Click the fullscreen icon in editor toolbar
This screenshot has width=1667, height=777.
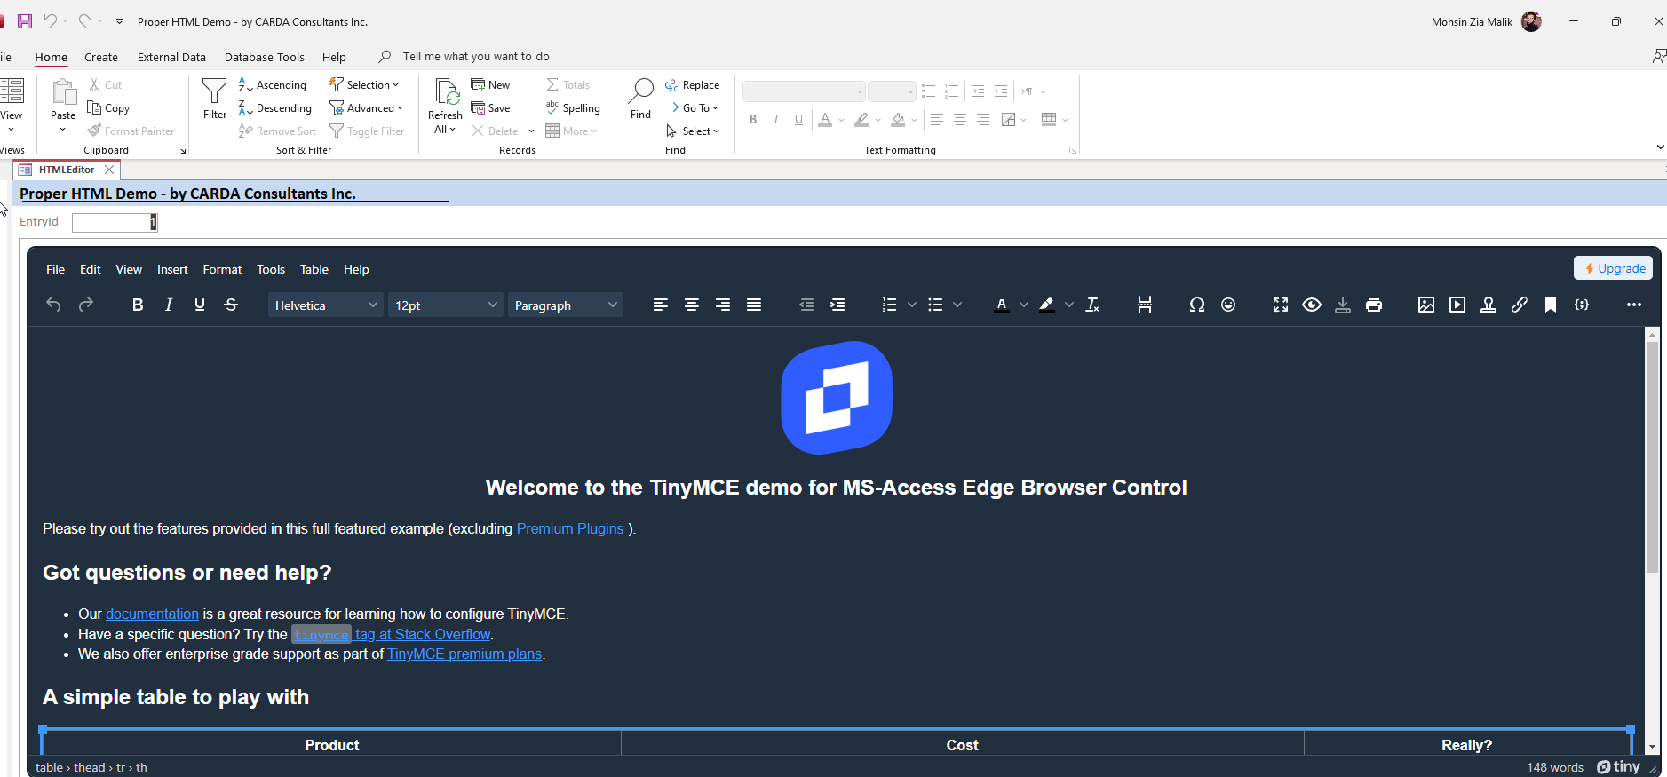click(1280, 305)
